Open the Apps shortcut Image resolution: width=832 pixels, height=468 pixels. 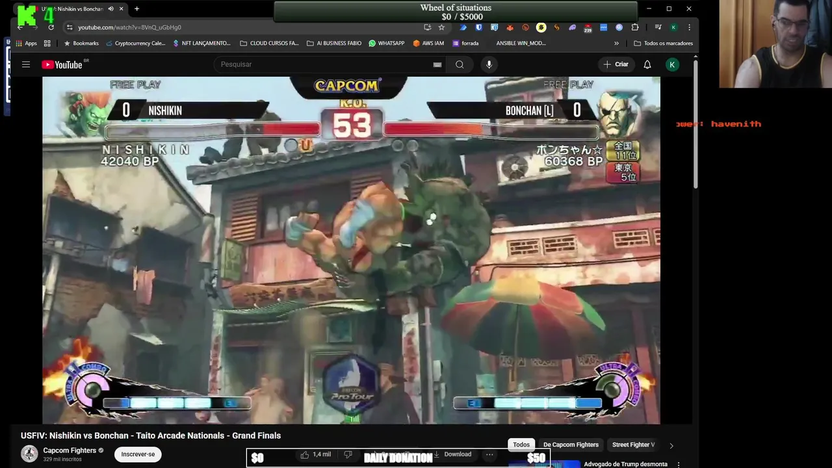tap(26, 44)
